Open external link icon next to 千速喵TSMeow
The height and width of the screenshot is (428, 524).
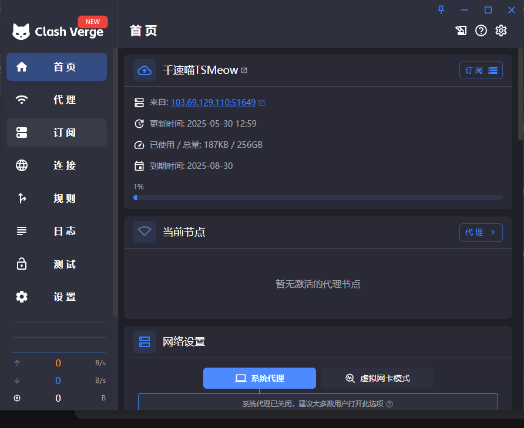coord(244,70)
